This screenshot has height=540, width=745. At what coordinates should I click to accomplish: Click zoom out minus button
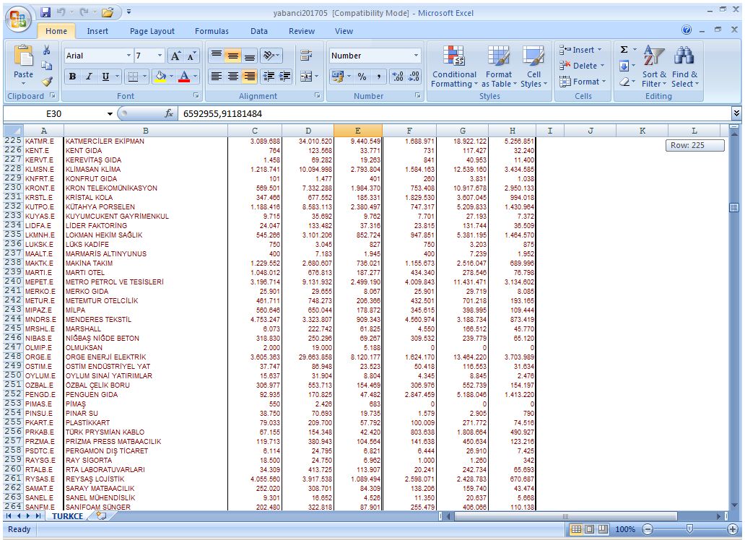pos(647,529)
